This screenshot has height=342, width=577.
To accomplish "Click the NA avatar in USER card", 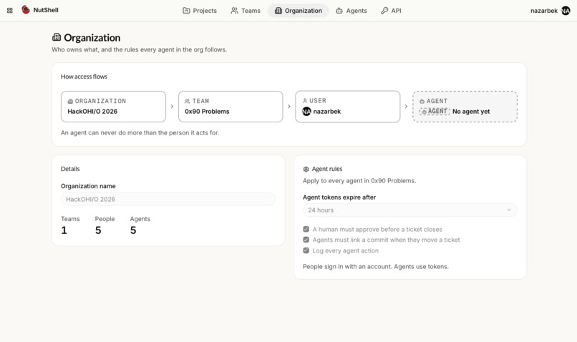I will [306, 111].
